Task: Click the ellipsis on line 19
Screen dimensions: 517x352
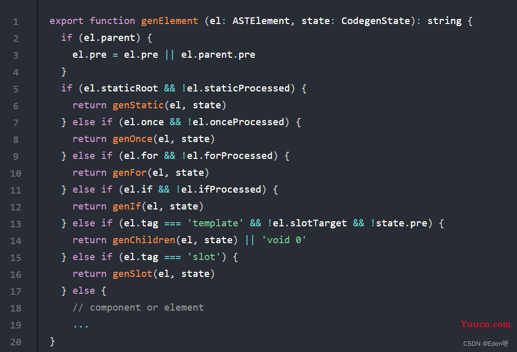Action: tap(81, 325)
